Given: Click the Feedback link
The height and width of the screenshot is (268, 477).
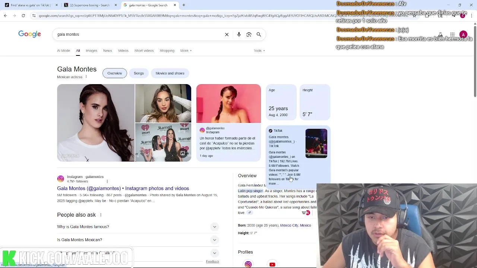Looking at the screenshot, I should click(212, 261).
